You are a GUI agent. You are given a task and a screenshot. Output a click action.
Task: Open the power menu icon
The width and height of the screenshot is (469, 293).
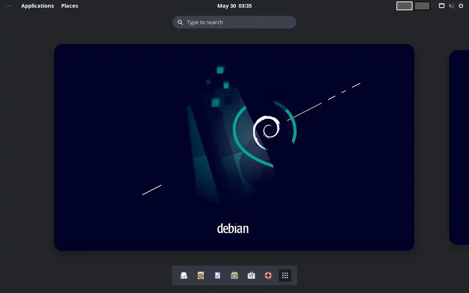click(461, 6)
